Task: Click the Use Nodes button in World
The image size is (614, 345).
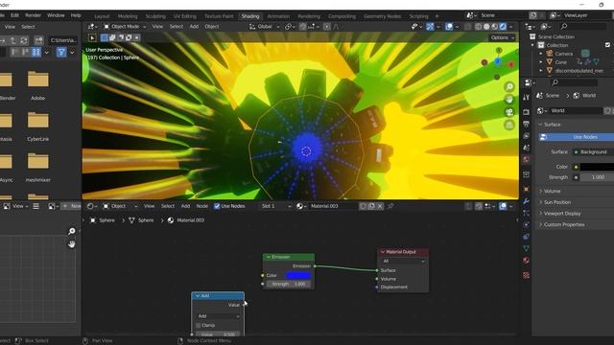Action: (x=577, y=137)
